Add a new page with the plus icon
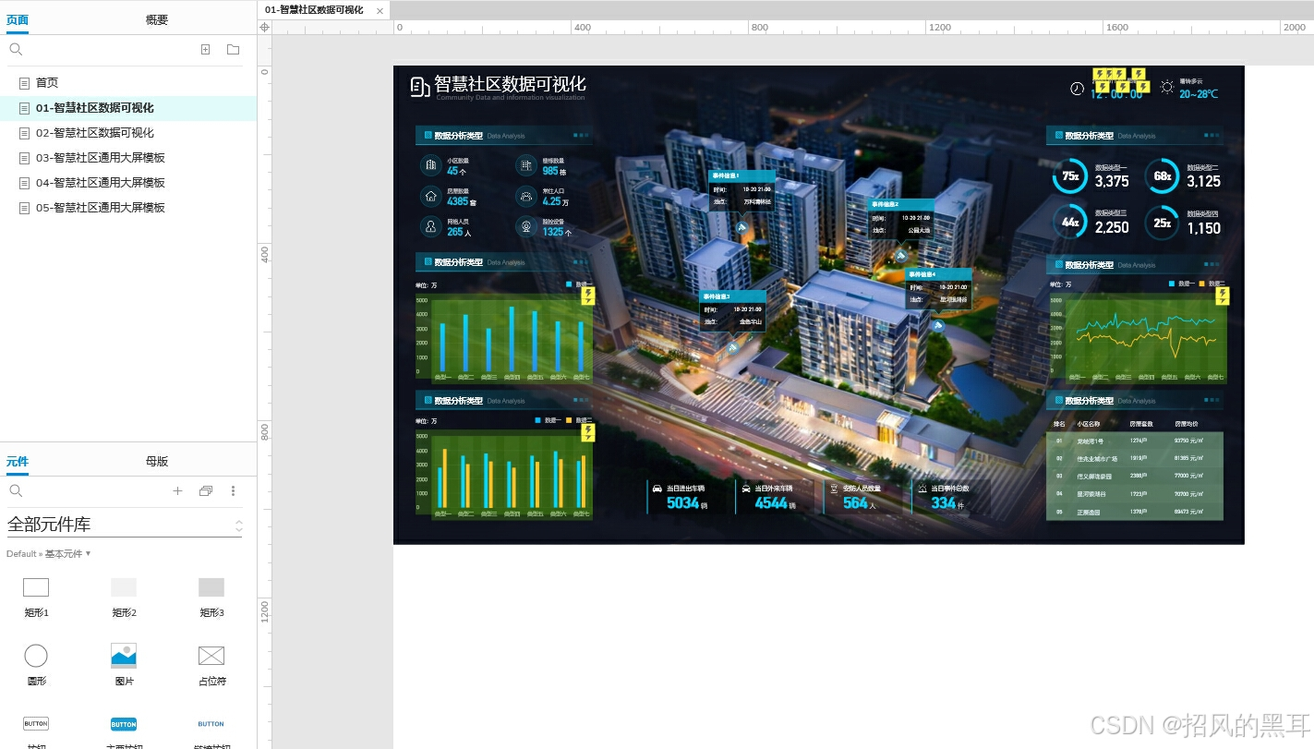This screenshot has width=1314, height=749. point(206,50)
